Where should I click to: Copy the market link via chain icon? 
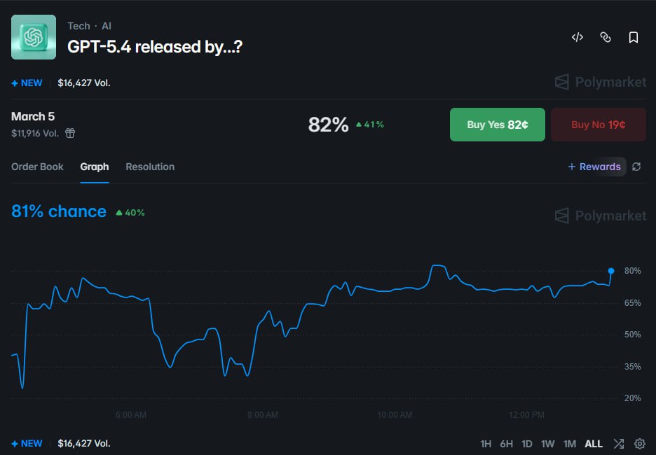coord(605,37)
